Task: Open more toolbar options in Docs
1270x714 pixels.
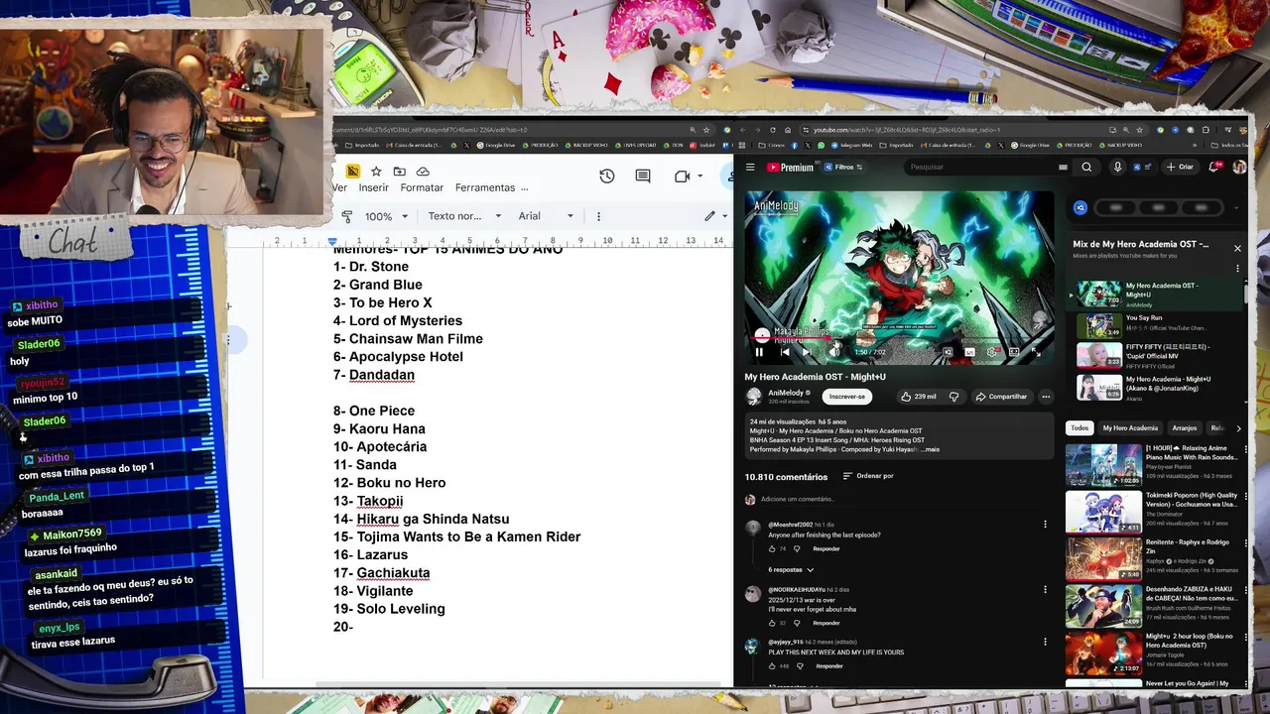Action: coord(598,216)
